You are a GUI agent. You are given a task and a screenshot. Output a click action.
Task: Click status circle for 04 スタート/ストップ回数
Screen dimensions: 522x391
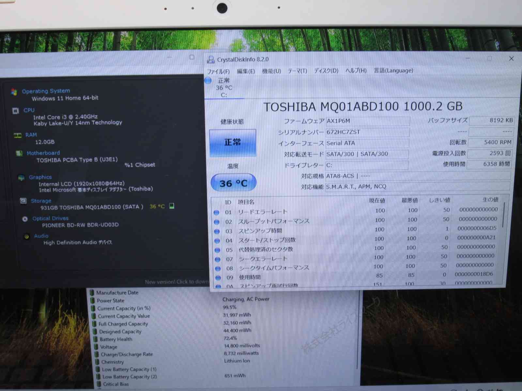click(217, 241)
